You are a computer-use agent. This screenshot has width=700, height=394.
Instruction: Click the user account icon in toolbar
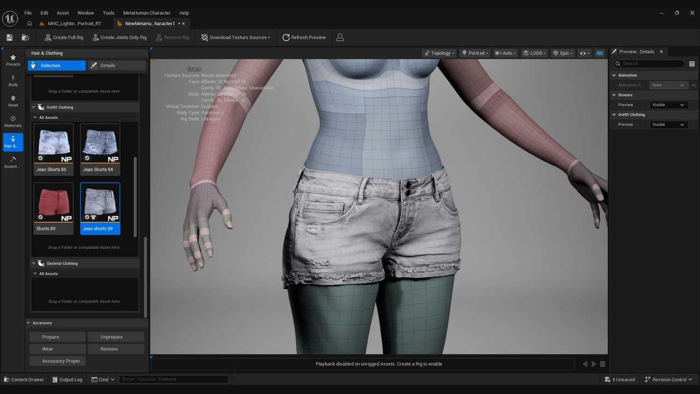click(x=340, y=37)
